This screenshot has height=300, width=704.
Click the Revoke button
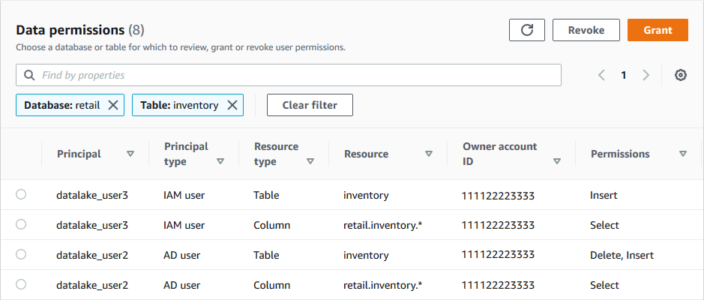pyautogui.click(x=586, y=30)
